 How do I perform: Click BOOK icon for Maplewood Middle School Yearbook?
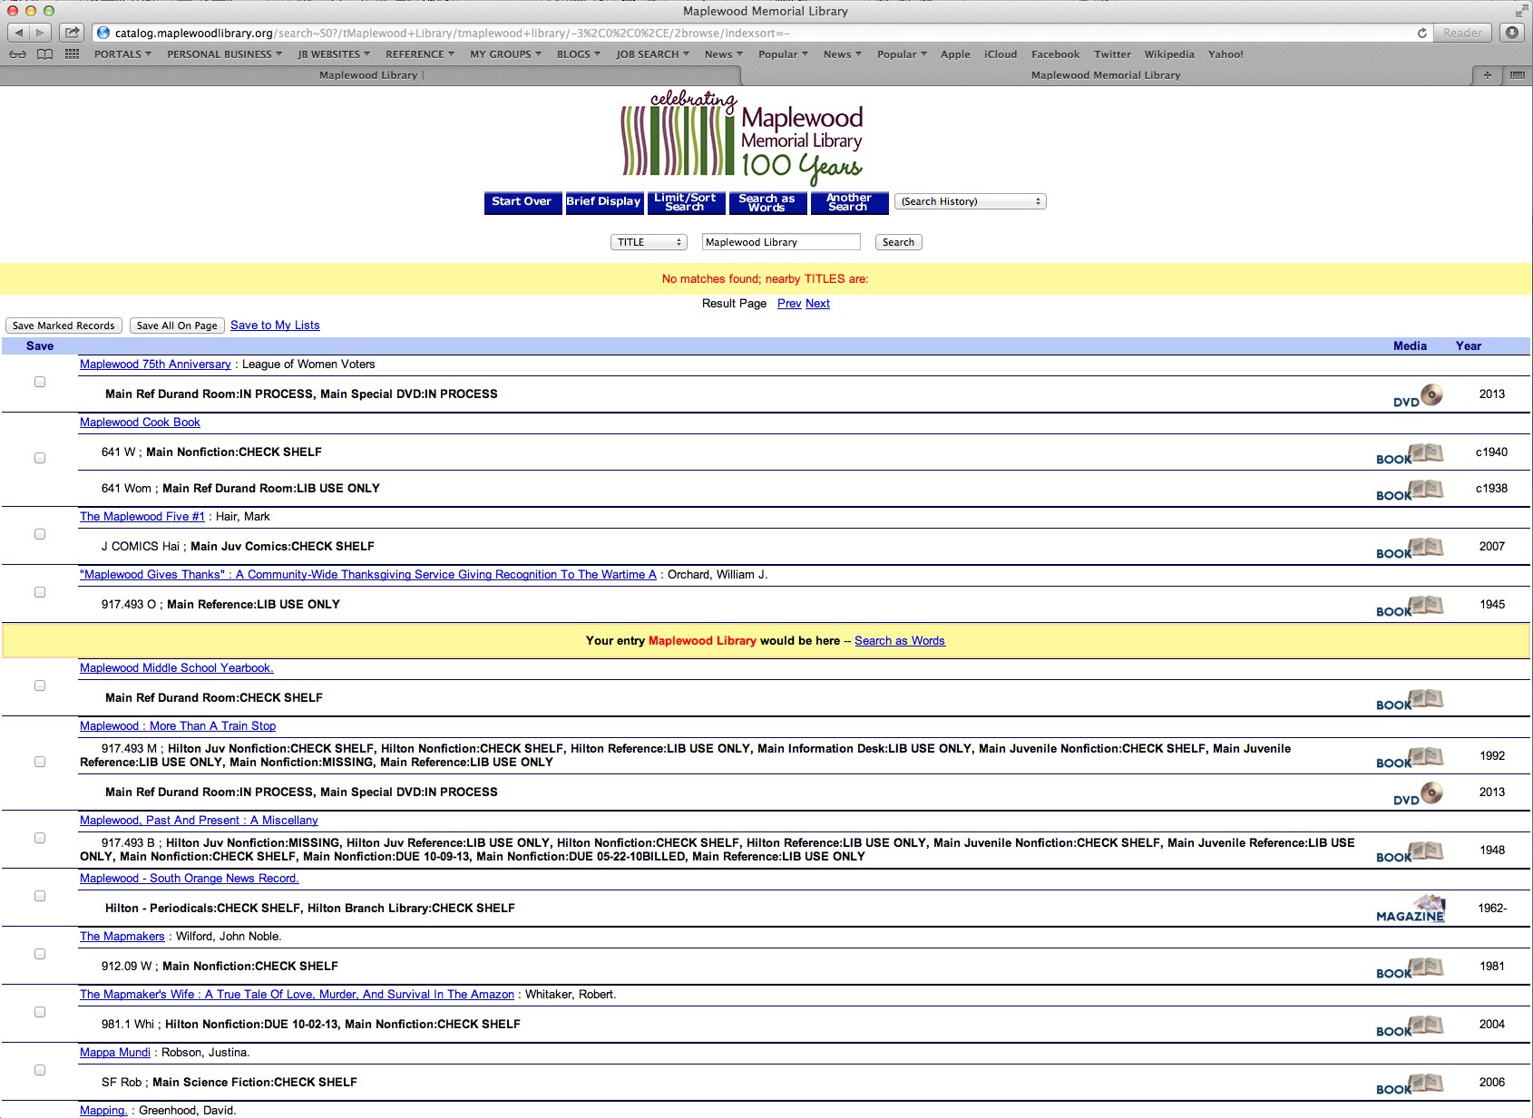(x=1410, y=699)
